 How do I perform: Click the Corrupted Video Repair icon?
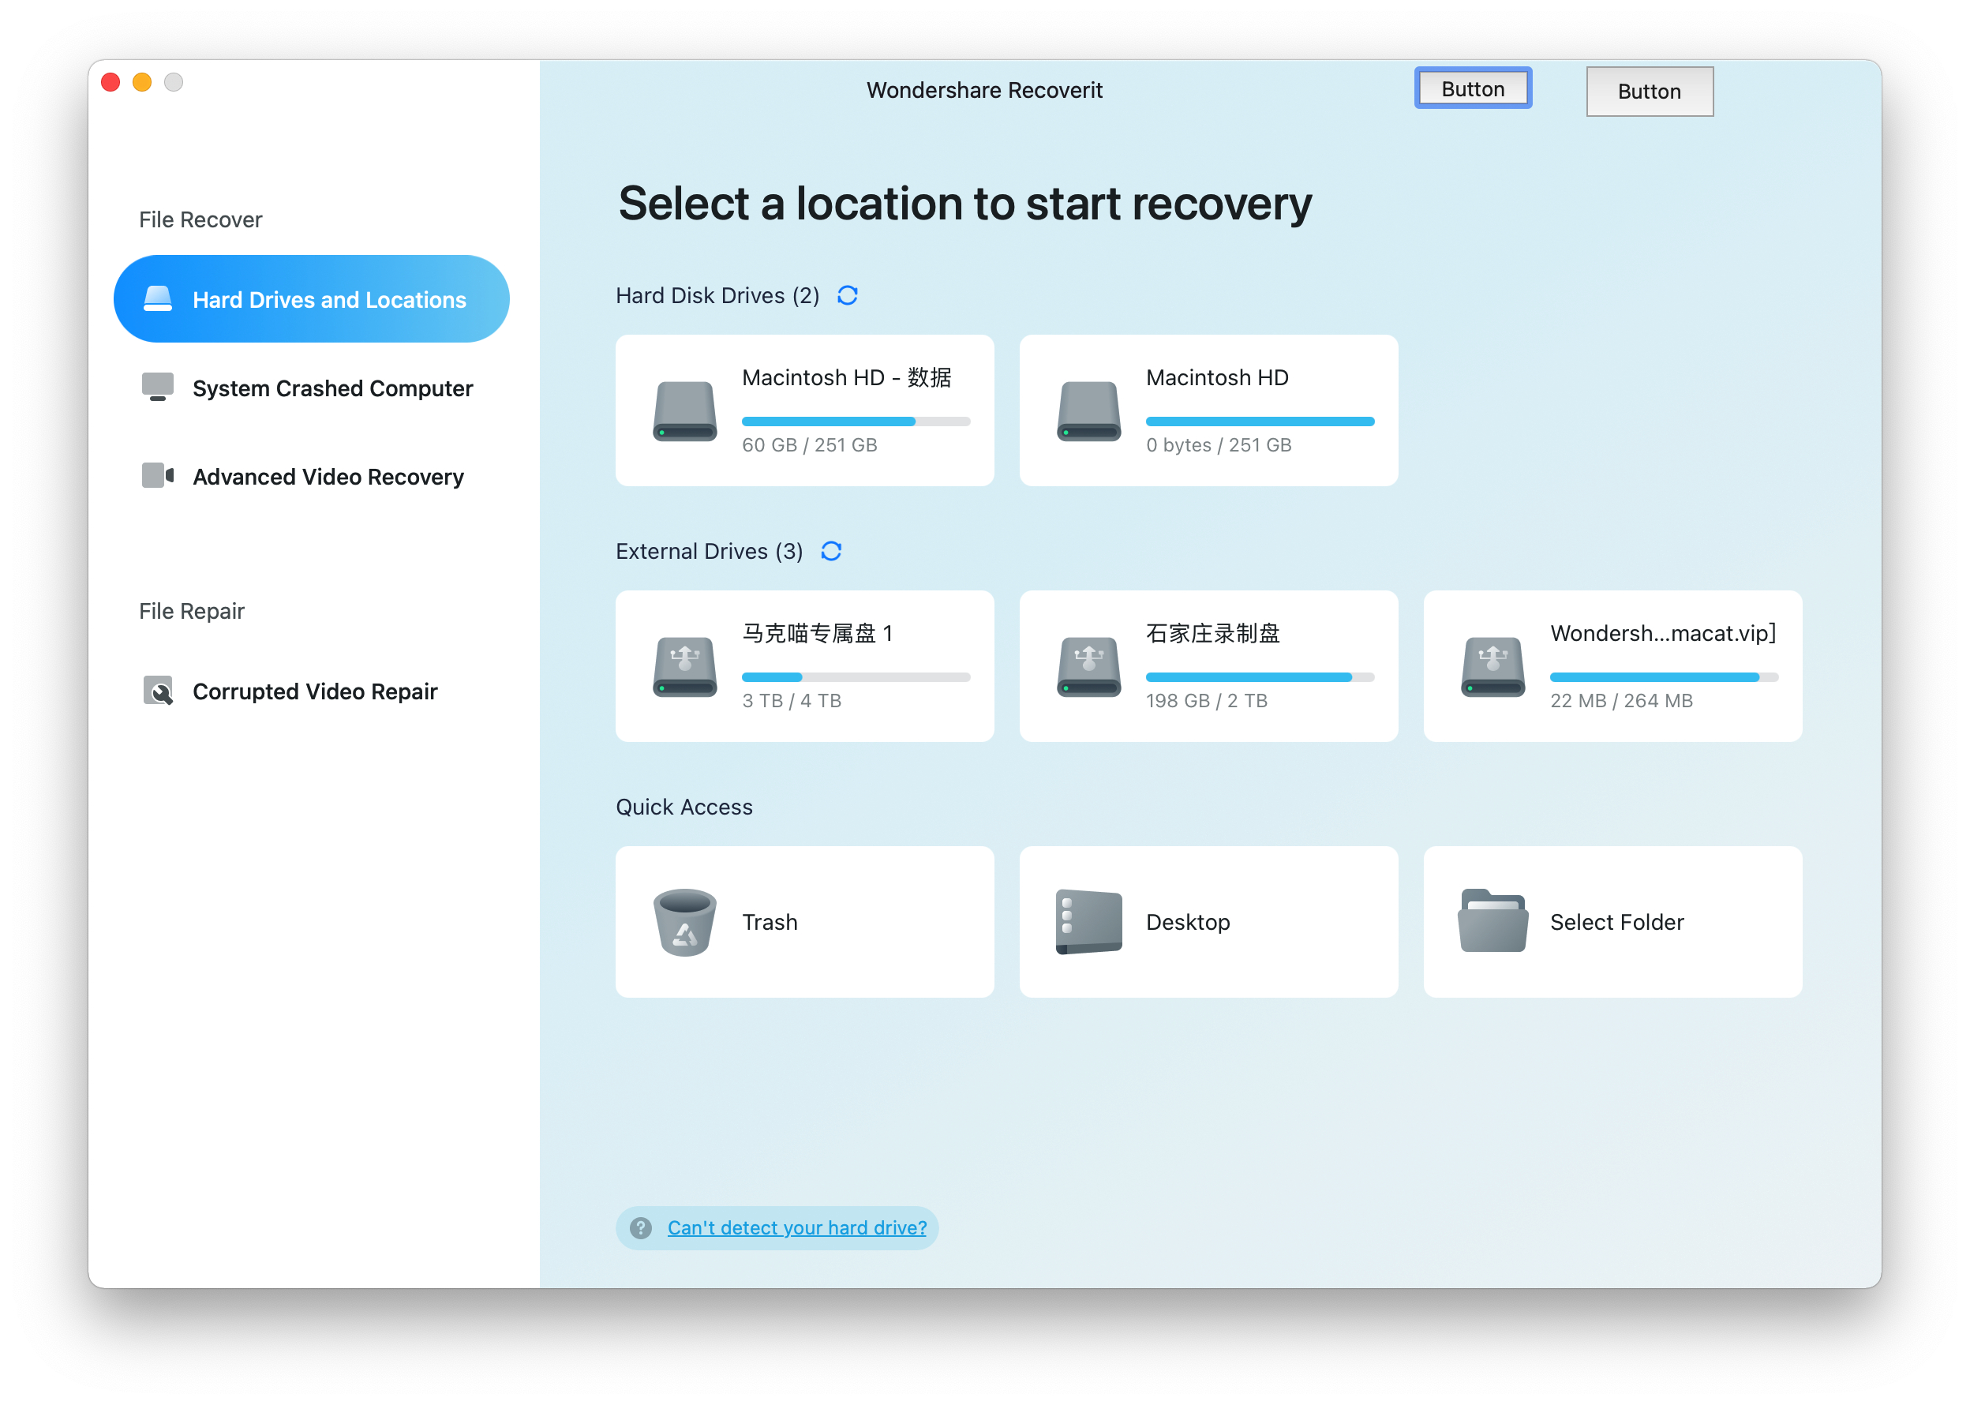point(158,691)
